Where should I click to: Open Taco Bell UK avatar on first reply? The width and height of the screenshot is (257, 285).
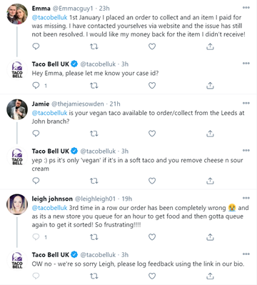(x=17, y=69)
